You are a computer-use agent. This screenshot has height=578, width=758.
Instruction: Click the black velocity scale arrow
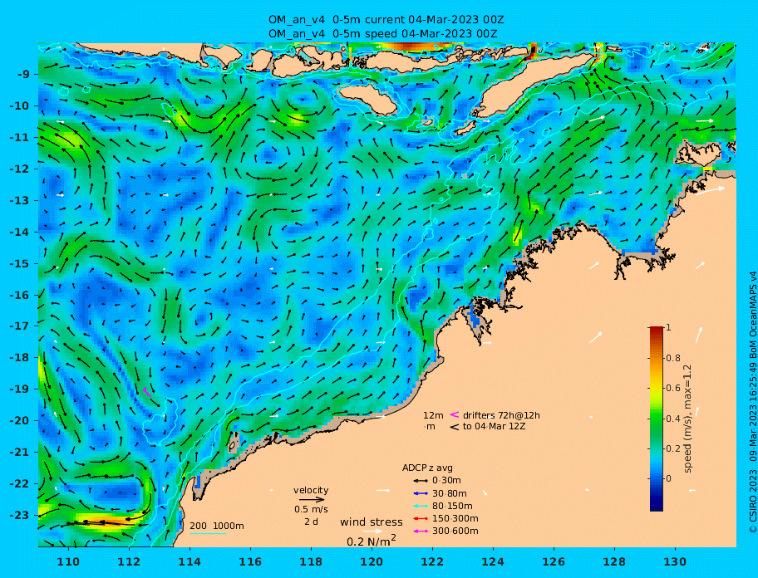tap(312, 500)
